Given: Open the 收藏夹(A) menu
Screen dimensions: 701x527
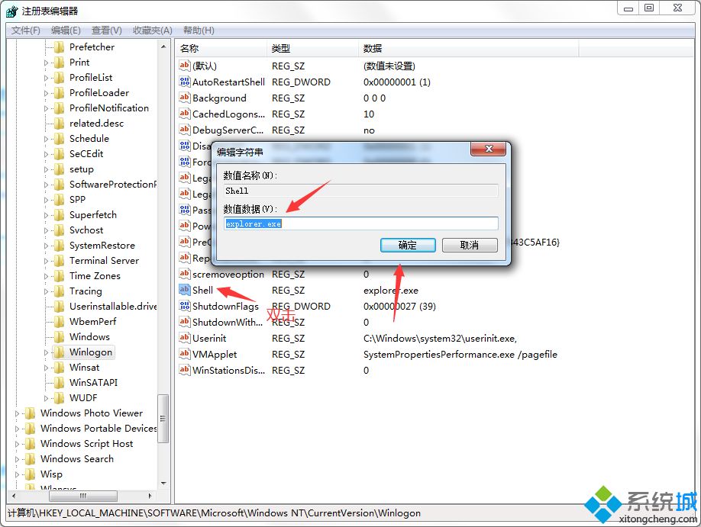Looking at the screenshot, I should 153,31.
